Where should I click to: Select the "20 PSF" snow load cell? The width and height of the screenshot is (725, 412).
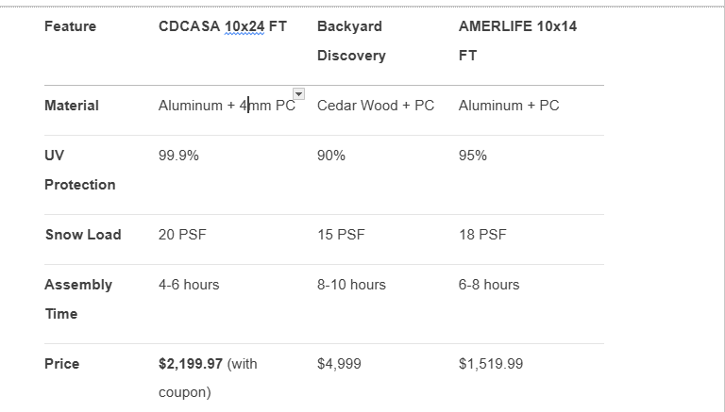click(x=182, y=235)
